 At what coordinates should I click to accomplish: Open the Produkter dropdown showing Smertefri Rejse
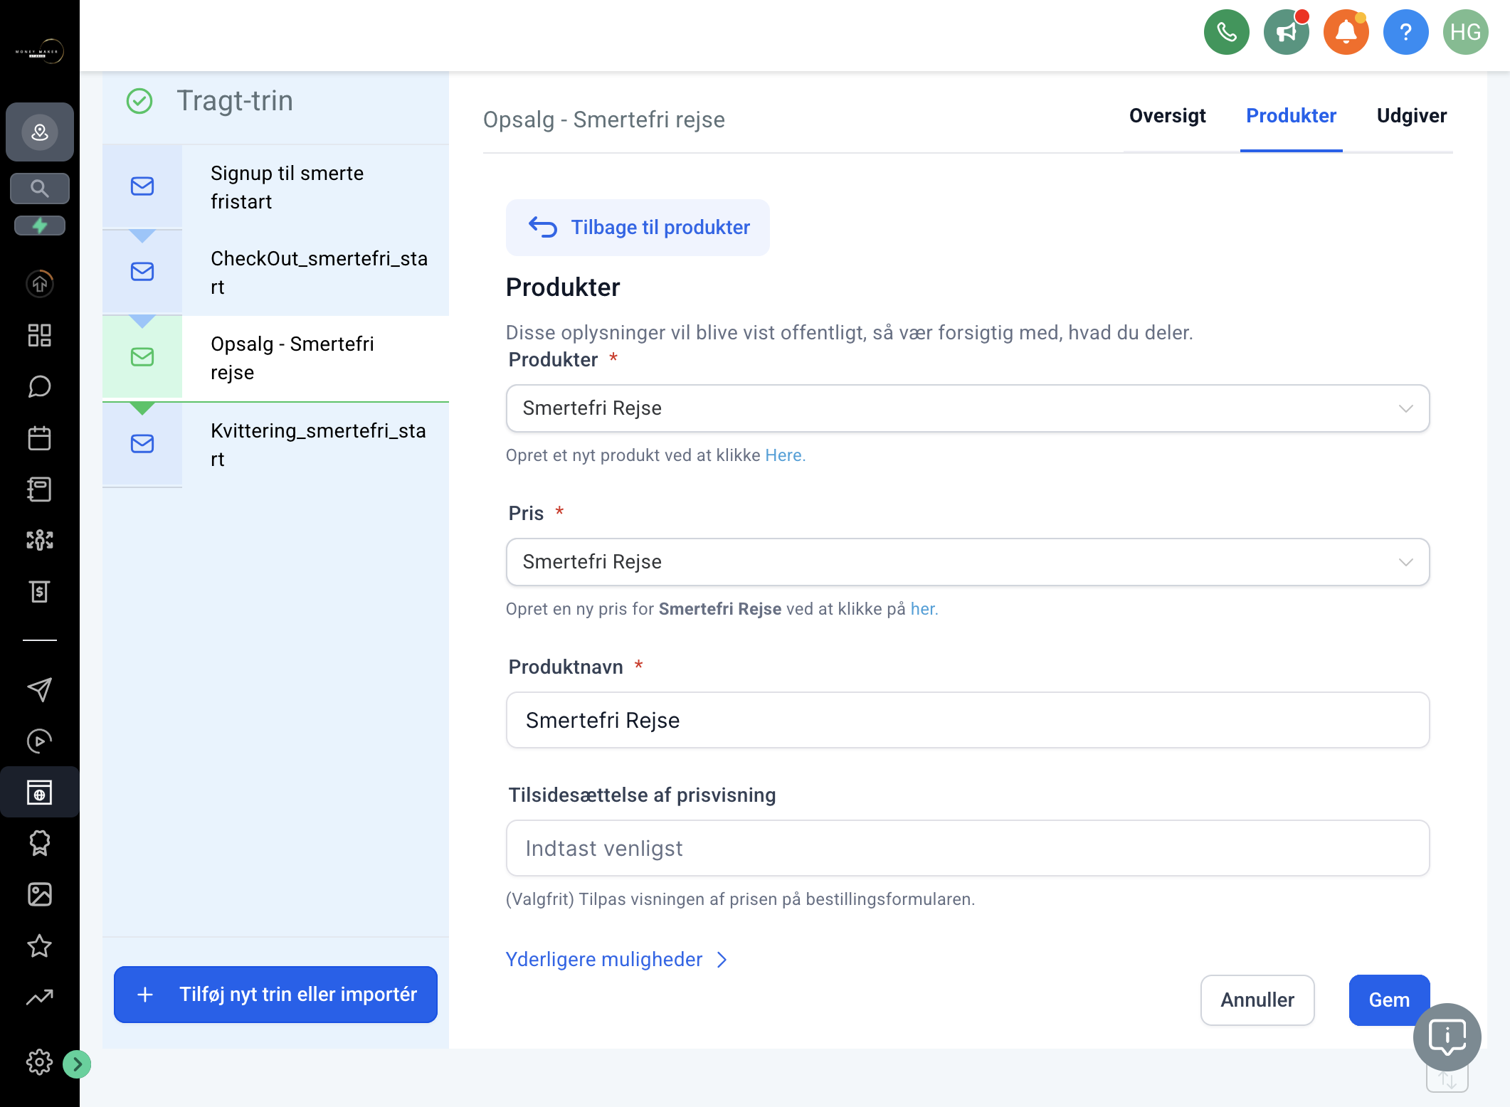(967, 408)
